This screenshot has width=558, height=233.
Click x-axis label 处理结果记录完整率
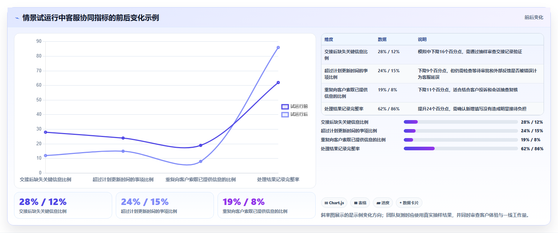coord(278,179)
